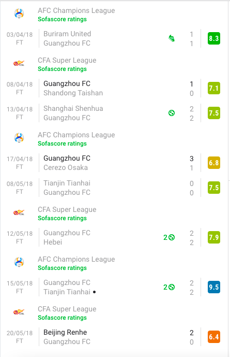Click the assist boot icon for Buriram United match
Image resolution: width=230 pixels, height=357 pixels.
[172, 38]
